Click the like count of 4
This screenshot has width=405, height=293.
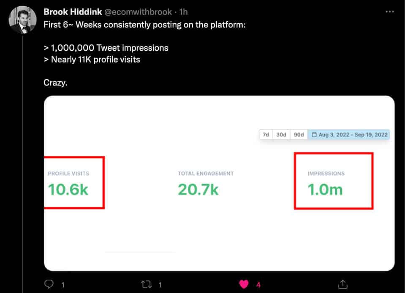click(x=258, y=285)
